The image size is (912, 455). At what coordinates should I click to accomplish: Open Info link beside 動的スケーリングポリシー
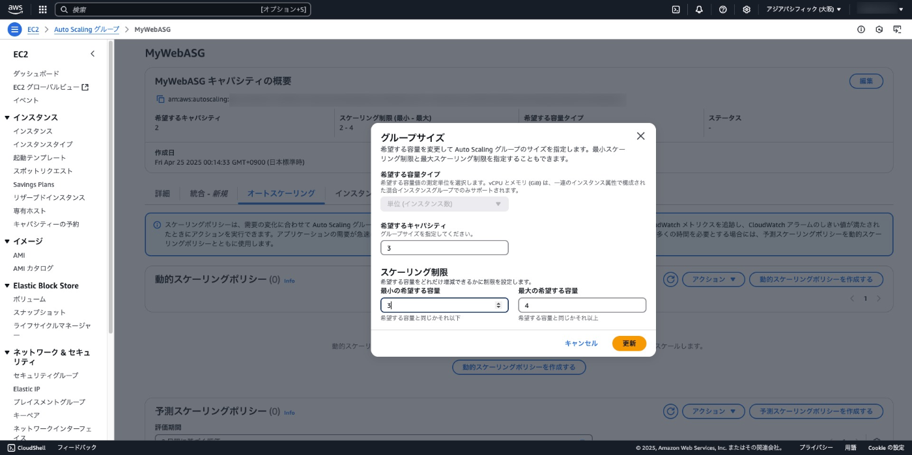(x=289, y=281)
